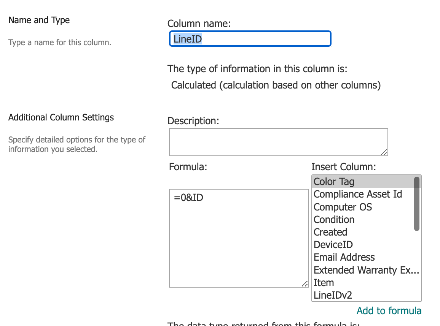Select Color Tag in Insert Column list
The height and width of the screenshot is (326, 440).
point(334,182)
